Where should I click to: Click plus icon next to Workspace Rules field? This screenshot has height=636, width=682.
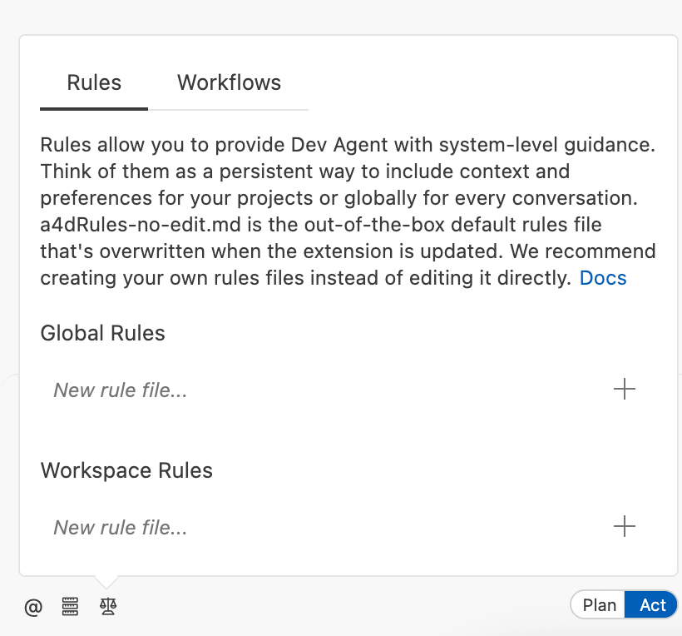point(624,526)
